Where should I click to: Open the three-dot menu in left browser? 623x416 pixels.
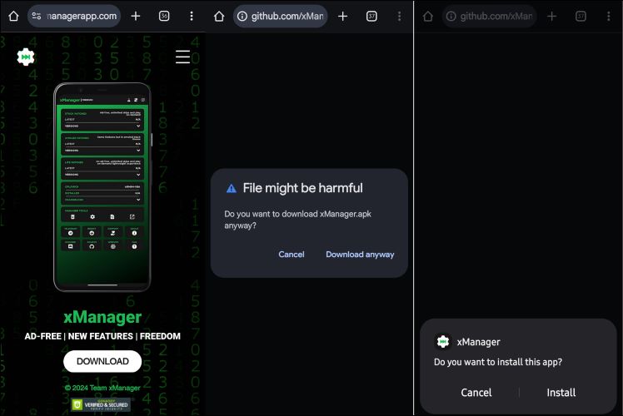tap(192, 16)
